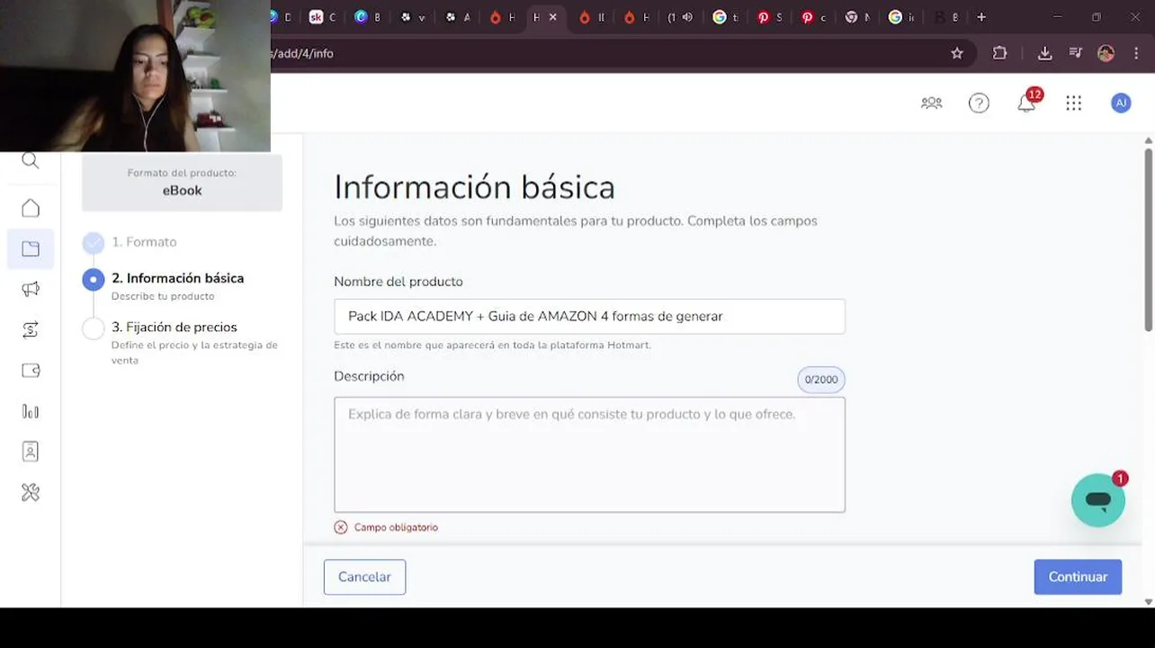Open the apps grid icon in header
The image size is (1155, 648).
coord(1073,103)
